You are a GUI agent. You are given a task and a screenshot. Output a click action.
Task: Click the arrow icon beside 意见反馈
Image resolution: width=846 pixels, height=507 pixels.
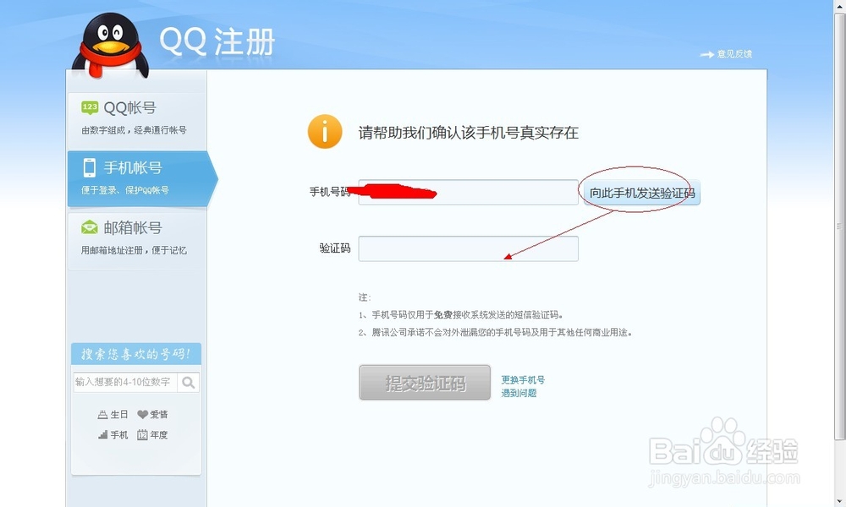coord(706,54)
